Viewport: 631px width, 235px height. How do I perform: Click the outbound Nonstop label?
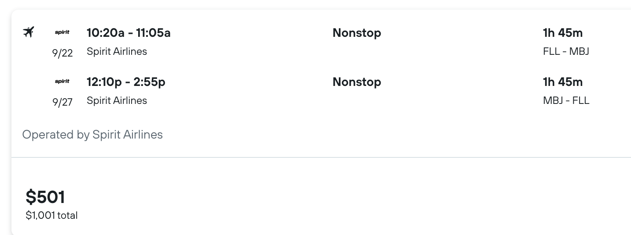tap(357, 33)
